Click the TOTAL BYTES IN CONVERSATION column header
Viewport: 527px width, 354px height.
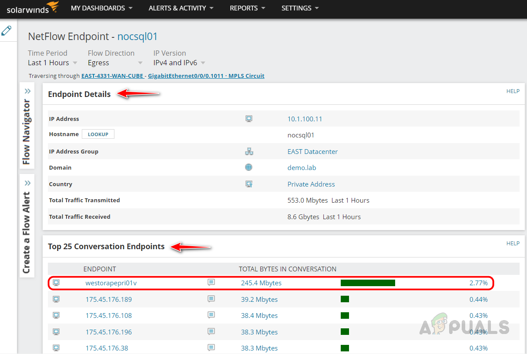(x=288, y=269)
